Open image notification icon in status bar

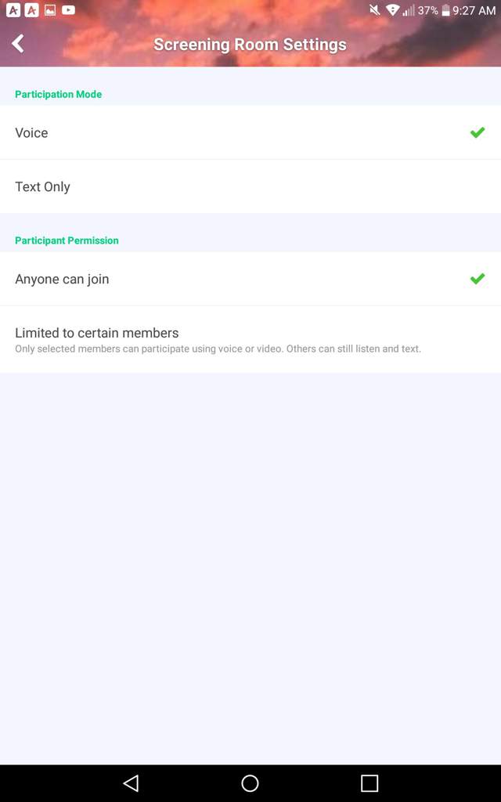50,9
